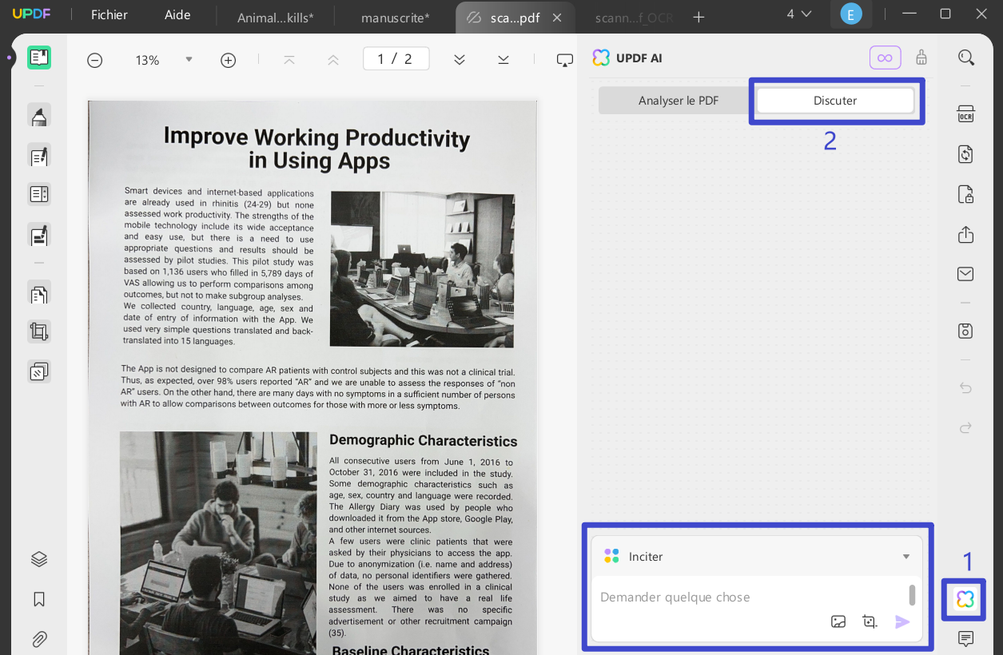Click the zoom out minus button
This screenshot has width=1003, height=655.
click(x=95, y=60)
